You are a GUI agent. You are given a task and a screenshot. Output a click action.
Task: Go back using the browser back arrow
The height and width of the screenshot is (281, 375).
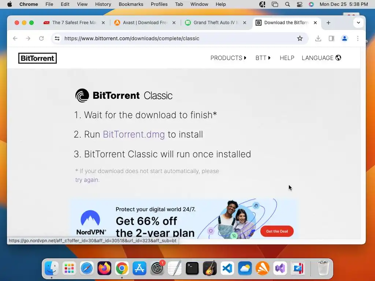(x=15, y=38)
